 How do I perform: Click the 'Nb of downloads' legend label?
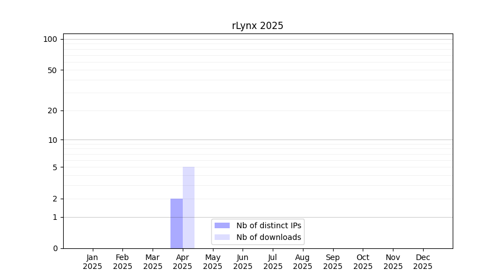(x=268, y=237)
